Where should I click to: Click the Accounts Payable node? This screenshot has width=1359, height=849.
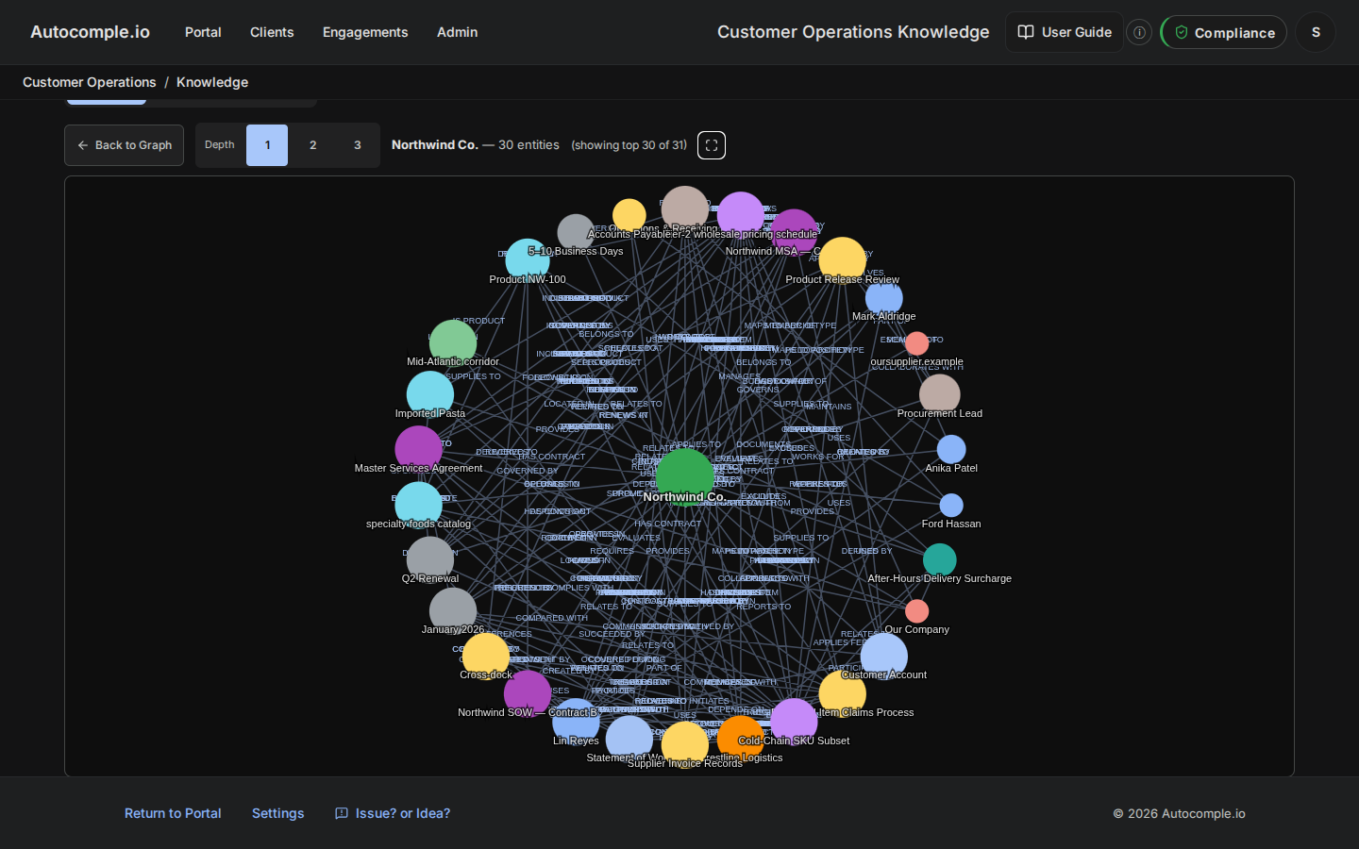tap(629, 215)
